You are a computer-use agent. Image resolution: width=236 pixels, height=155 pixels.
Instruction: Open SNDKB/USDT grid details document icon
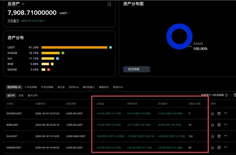pyautogui.click(x=219, y=147)
